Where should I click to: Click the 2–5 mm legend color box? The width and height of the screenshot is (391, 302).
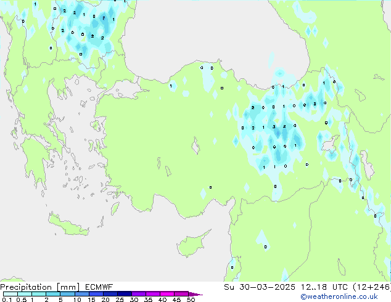coord(53,294)
